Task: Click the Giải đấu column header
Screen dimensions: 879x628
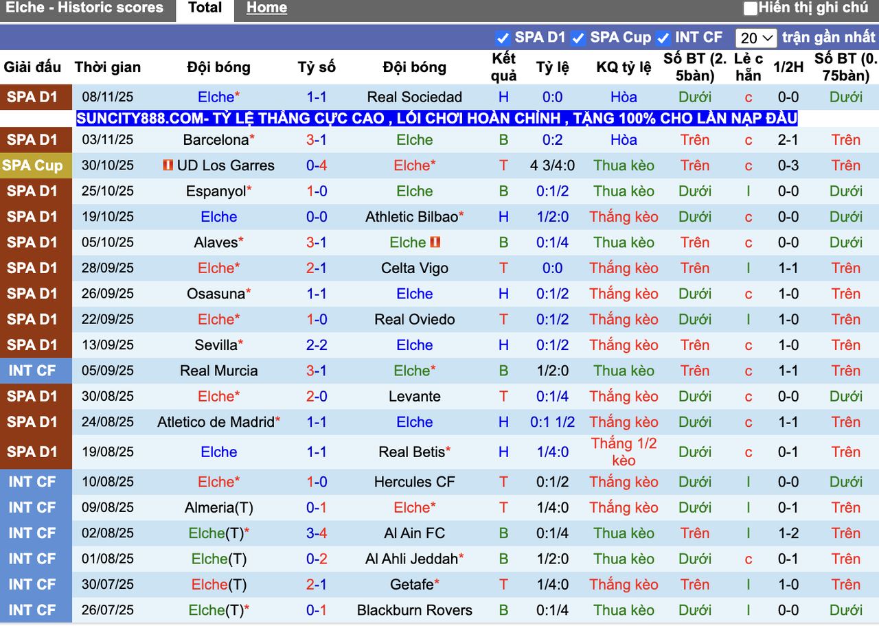Action: [x=32, y=67]
